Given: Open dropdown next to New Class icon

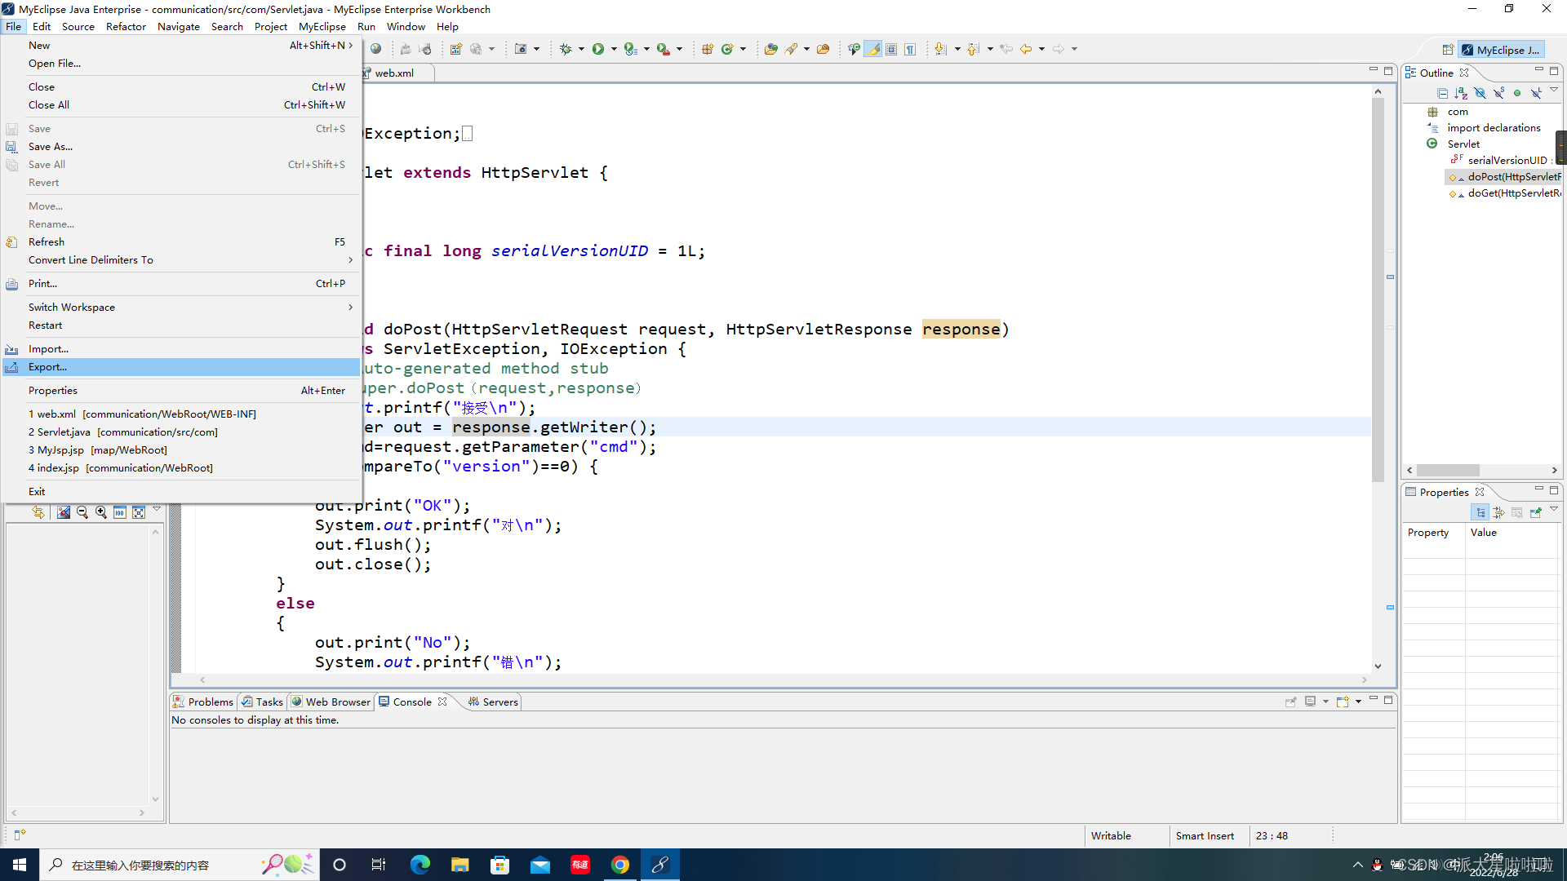Looking at the screenshot, I should click(x=743, y=49).
